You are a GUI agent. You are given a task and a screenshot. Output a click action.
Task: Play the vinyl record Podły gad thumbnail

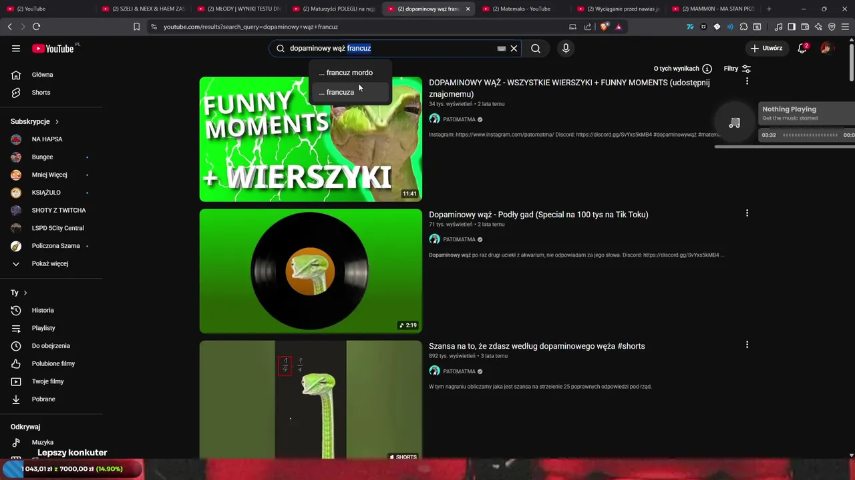tap(311, 271)
